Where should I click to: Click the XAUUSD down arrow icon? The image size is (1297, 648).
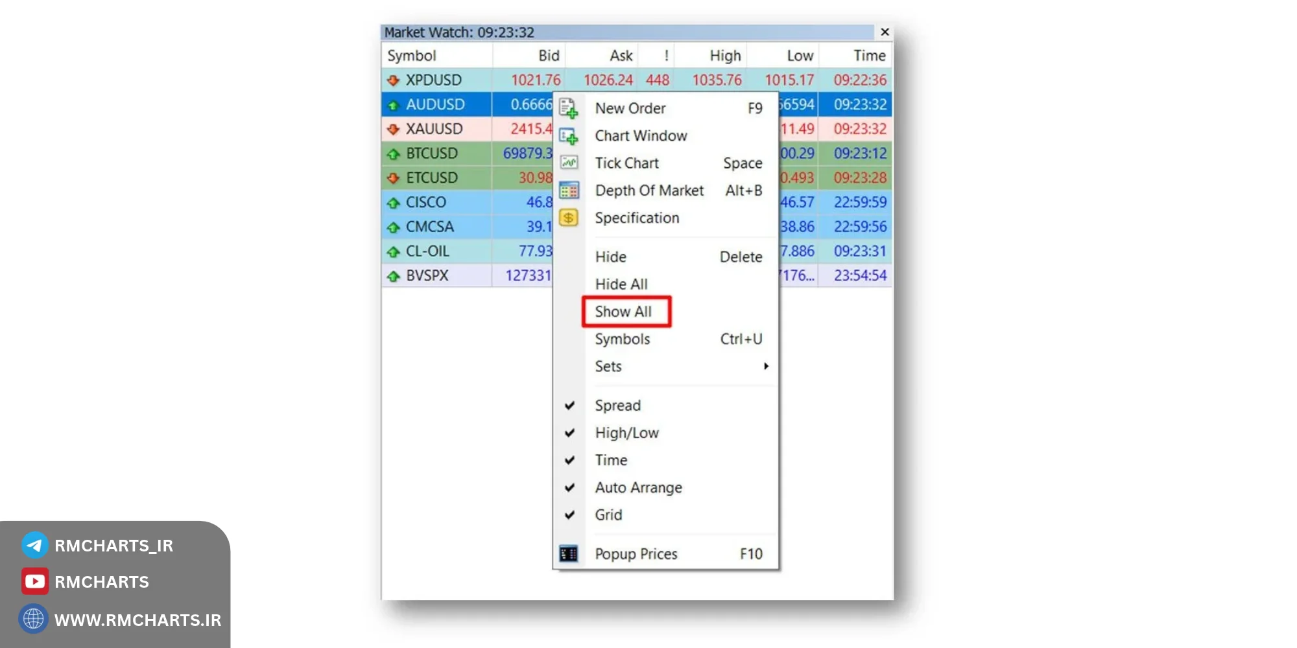(x=393, y=129)
